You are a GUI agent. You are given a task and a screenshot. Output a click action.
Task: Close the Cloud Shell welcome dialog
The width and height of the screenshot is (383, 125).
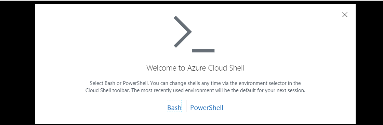pyautogui.click(x=345, y=15)
